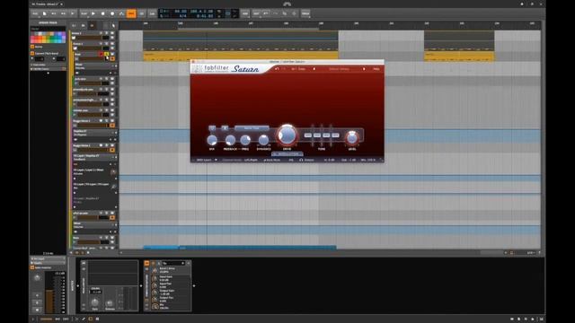The image size is (575, 323).
Task: Click the Left/Right channel mode option
Action: [x=252, y=160]
